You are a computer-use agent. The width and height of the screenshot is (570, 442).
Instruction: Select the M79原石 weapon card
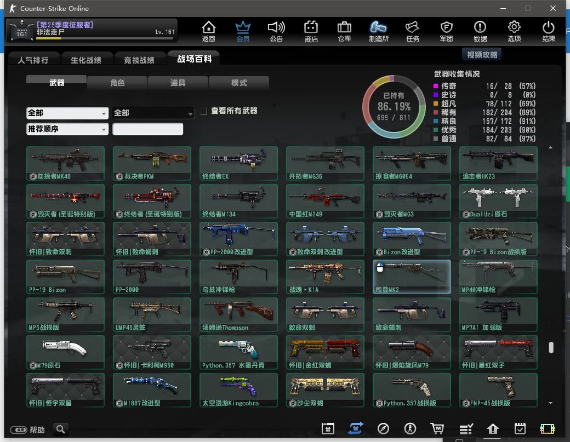[x=65, y=352]
